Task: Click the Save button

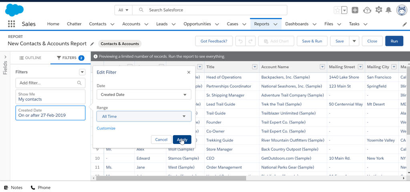Action: tap(340, 41)
